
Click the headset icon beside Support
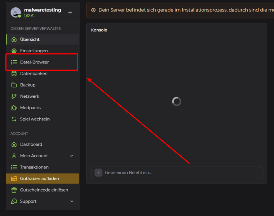click(x=14, y=201)
